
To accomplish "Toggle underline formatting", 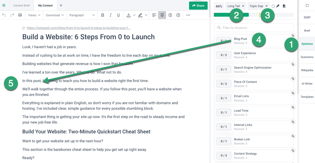I will (x=118, y=15).
